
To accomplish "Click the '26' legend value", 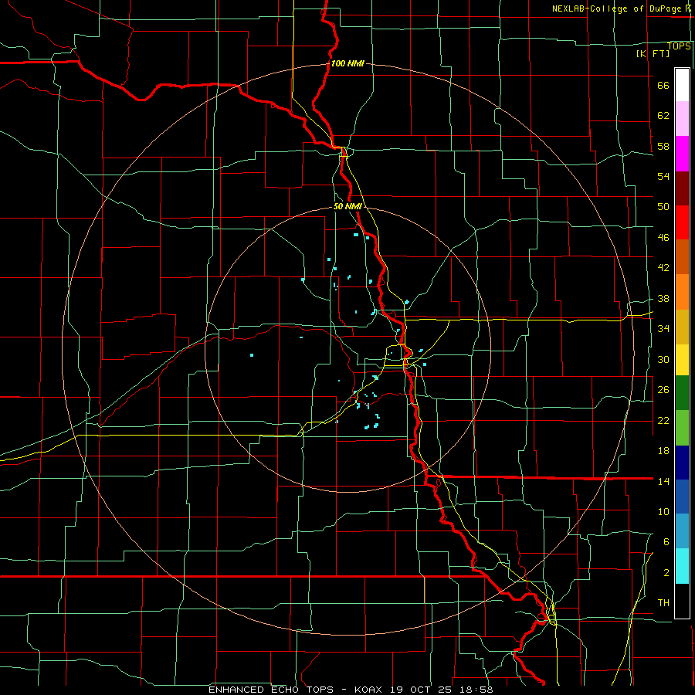I will [x=663, y=390].
